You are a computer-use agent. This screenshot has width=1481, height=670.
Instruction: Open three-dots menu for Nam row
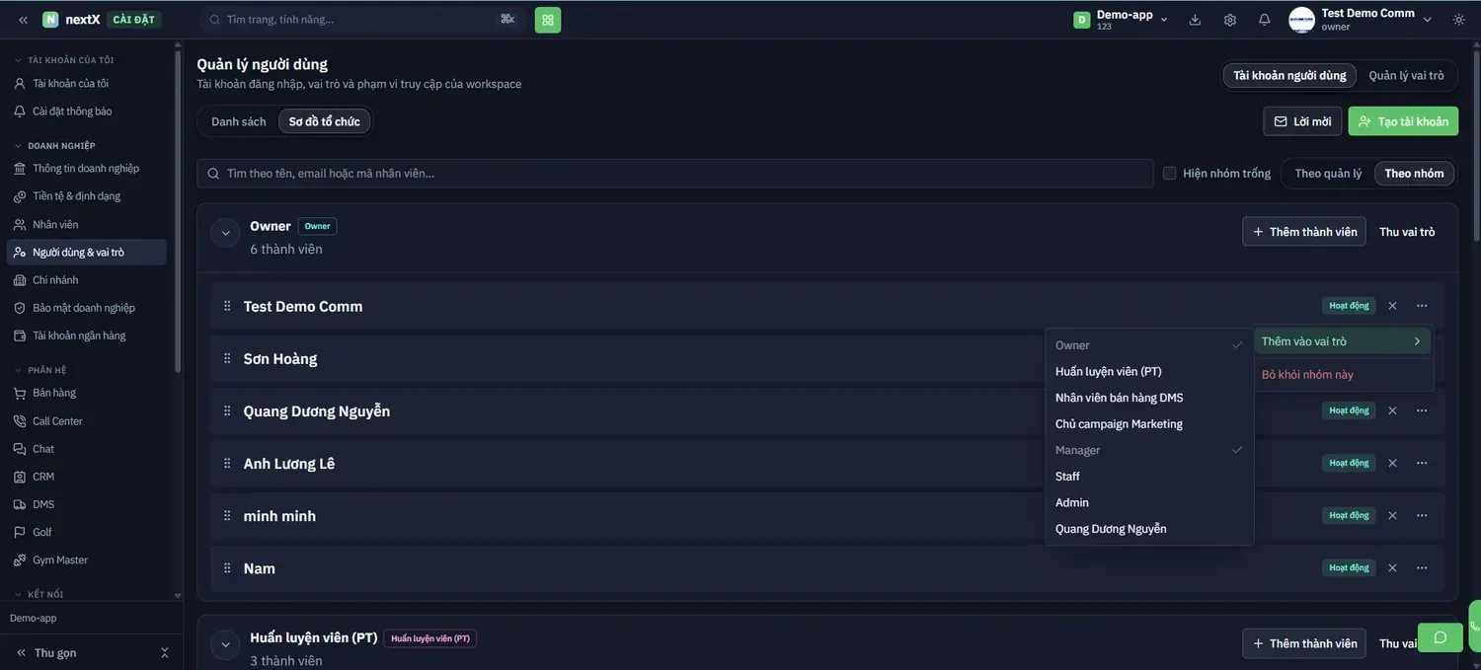tap(1422, 568)
